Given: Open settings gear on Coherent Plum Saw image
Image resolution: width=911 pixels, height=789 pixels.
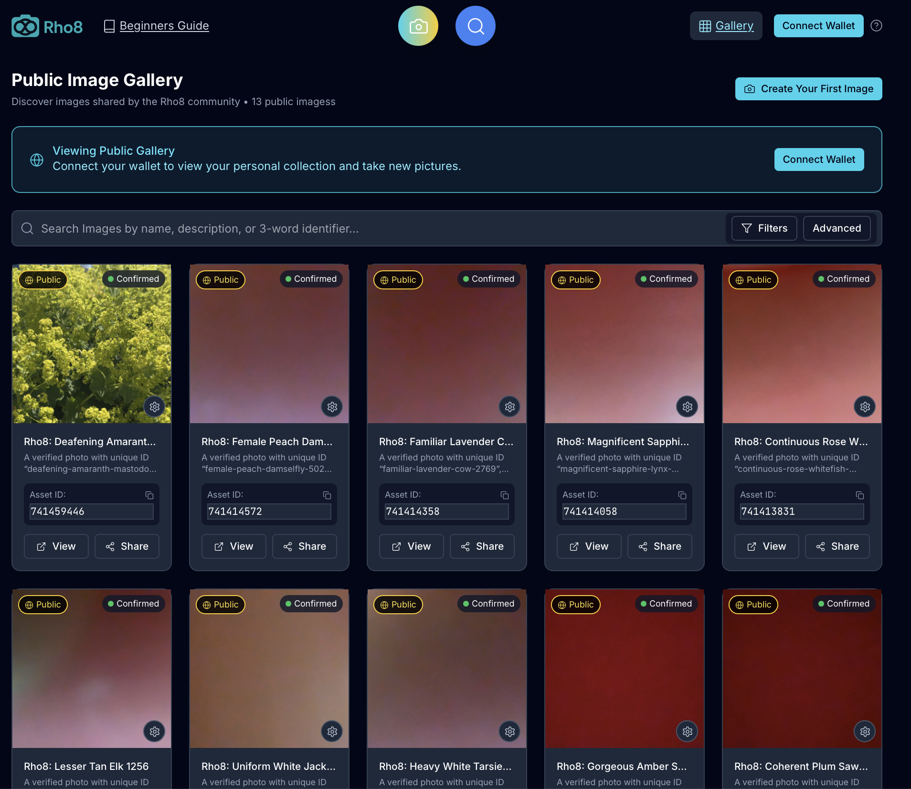Looking at the screenshot, I should point(865,732).
